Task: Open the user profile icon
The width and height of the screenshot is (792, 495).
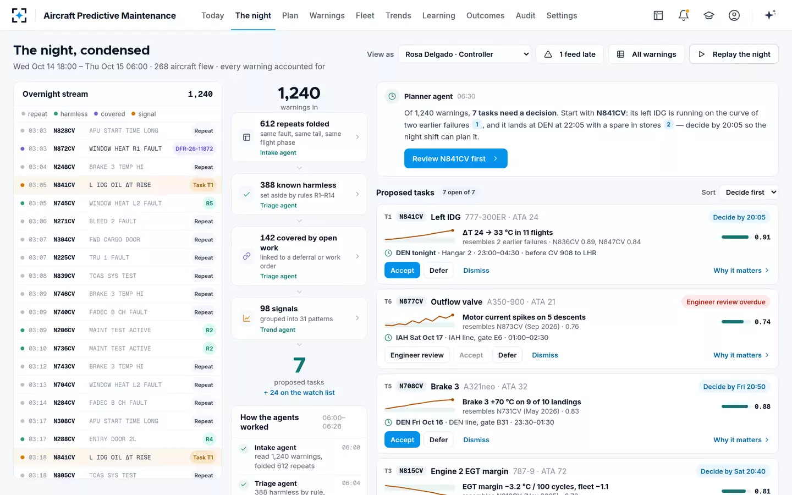Action: tap(734, 15)
